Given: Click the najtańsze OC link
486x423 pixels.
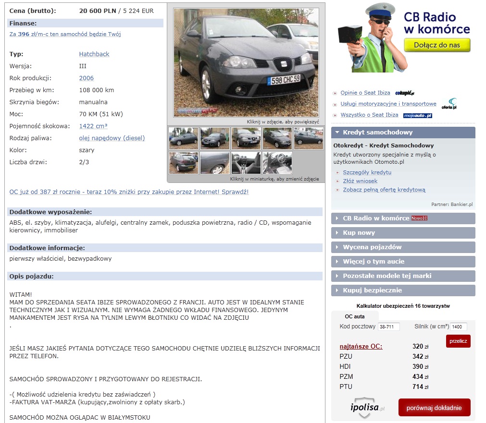Looking at the screenshot, I should click(361, 347).
